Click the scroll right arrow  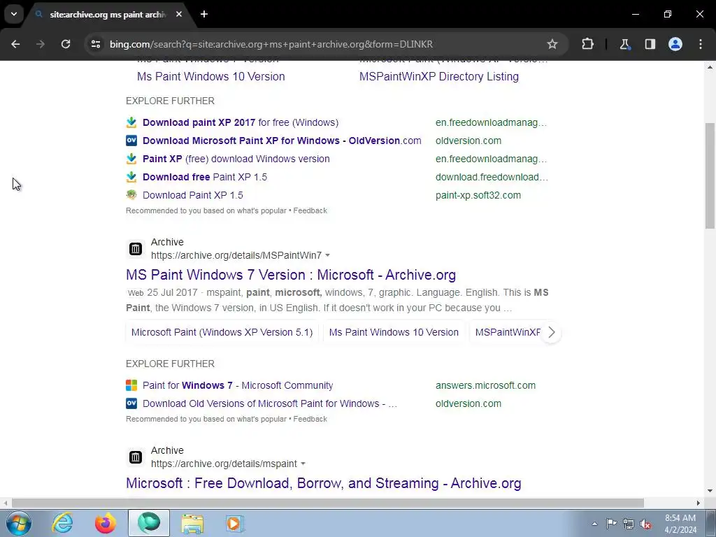point(699,503)
